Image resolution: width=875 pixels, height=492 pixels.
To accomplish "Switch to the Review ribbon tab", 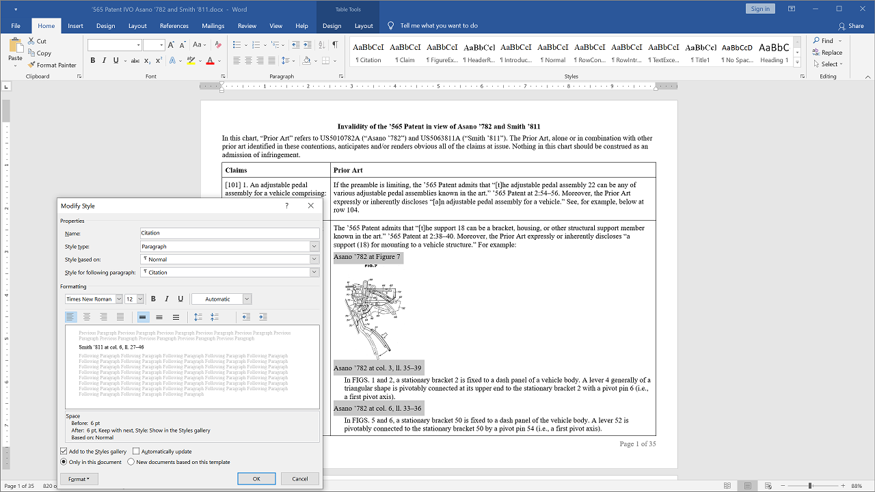I will click(x=247, y=26).
